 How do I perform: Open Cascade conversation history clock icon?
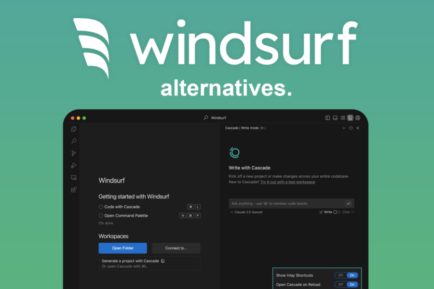click(x=351, y=128)
